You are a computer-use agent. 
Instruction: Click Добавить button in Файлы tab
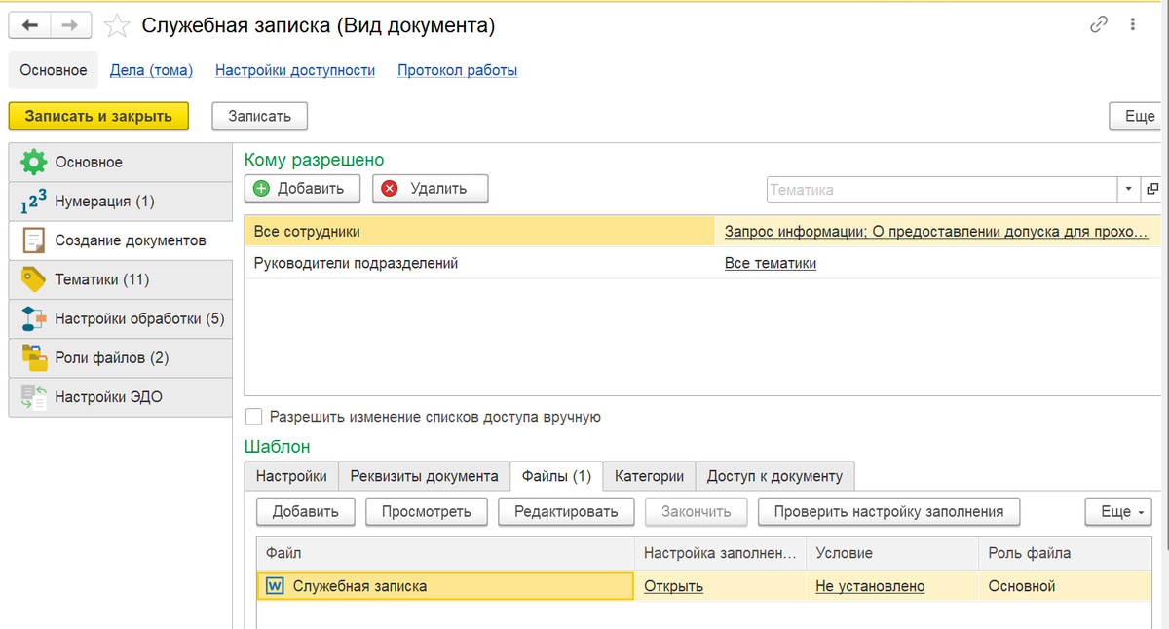click(x=305, y=511)
